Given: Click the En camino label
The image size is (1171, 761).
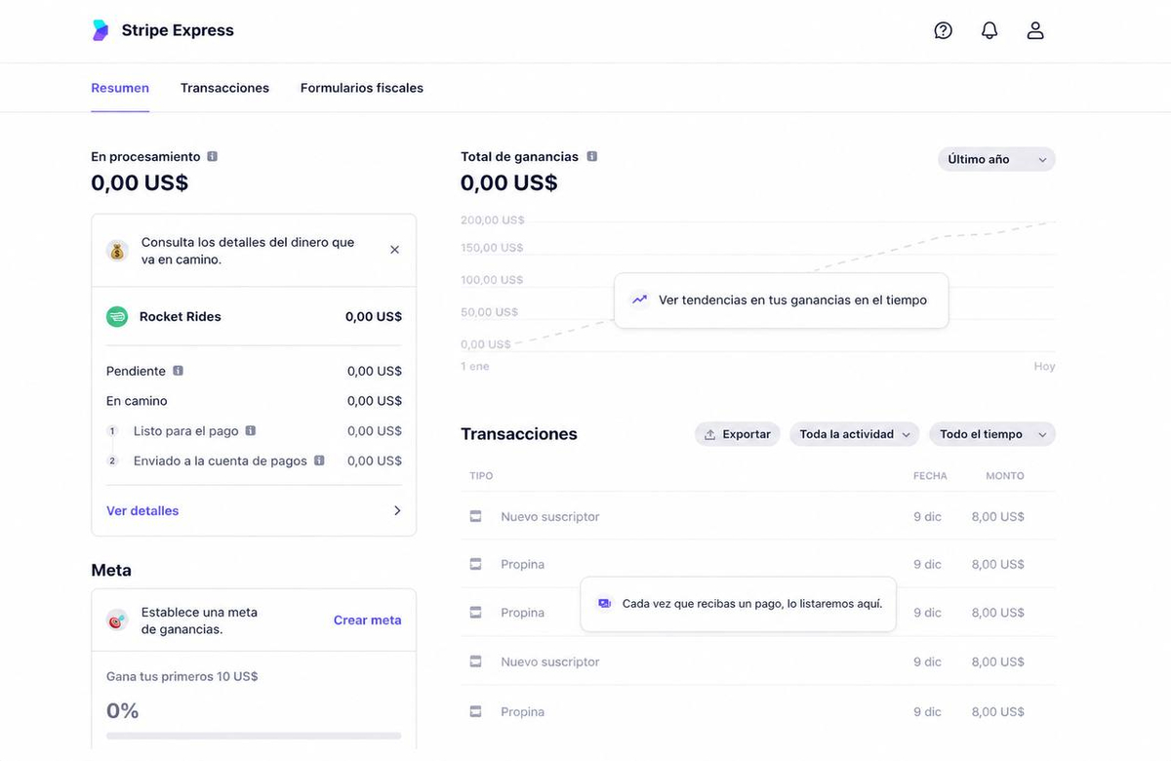Looking at the screenshot, I should point(137,401).
